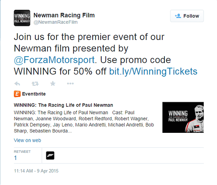This screenshot has width=217, height=185.
Task: Click the card title WINNING: The Racing Life
Action: click(63, 105)
